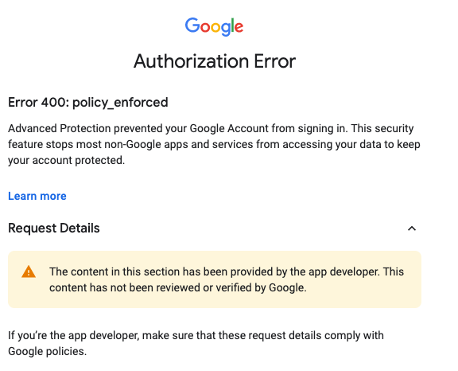Click the orange warning triangle icon
Image resolution: width=458 pixels, height=371 pixels.
pos(29,272)
